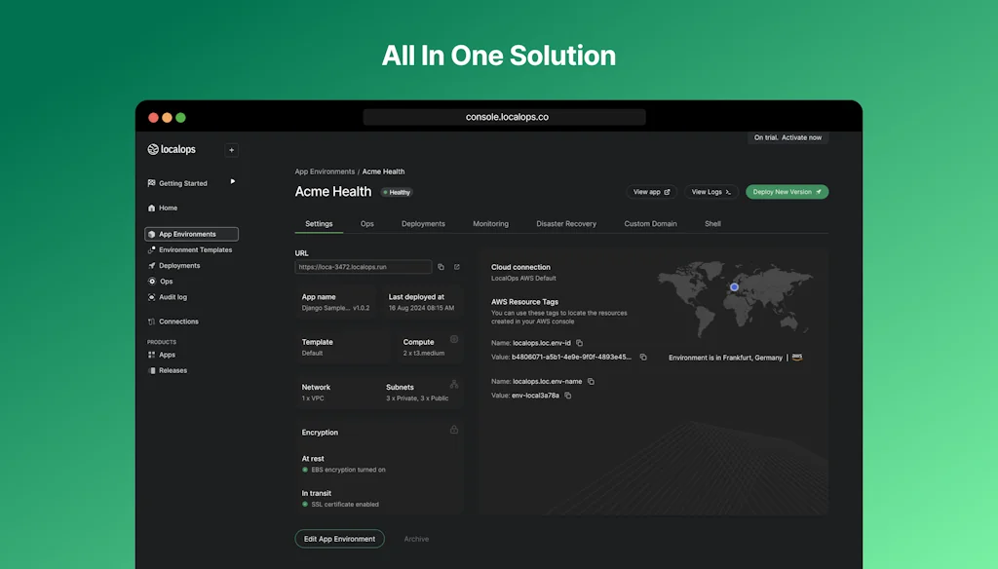Viewport: 998px width, 569px height.
Task: Toggle EBS encryption status indicator
Action: point(305,471)
